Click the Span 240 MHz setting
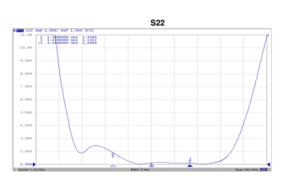The width and height of the screenshot is (290, 194). (x=247, y=170)
